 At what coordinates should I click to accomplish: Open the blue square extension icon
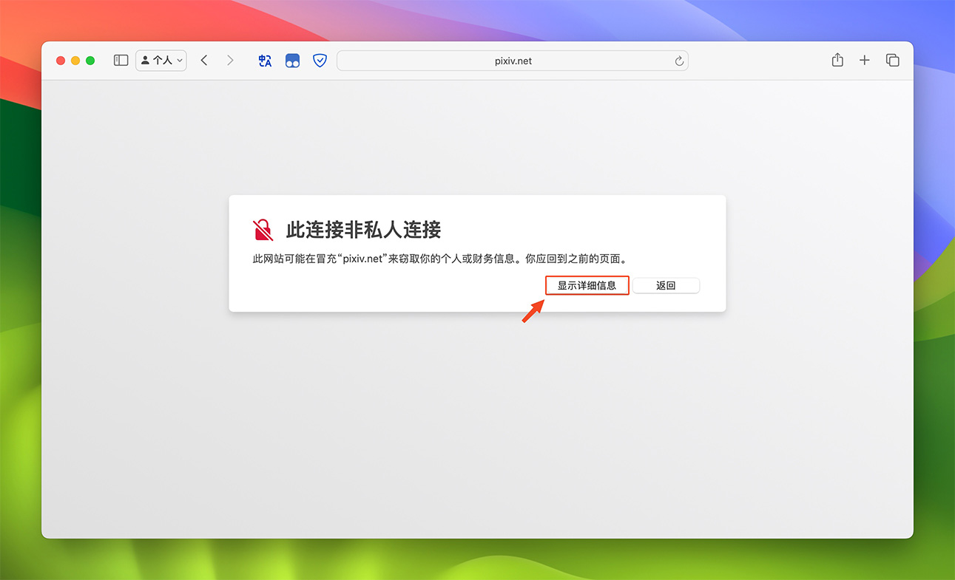coord(292,61)
